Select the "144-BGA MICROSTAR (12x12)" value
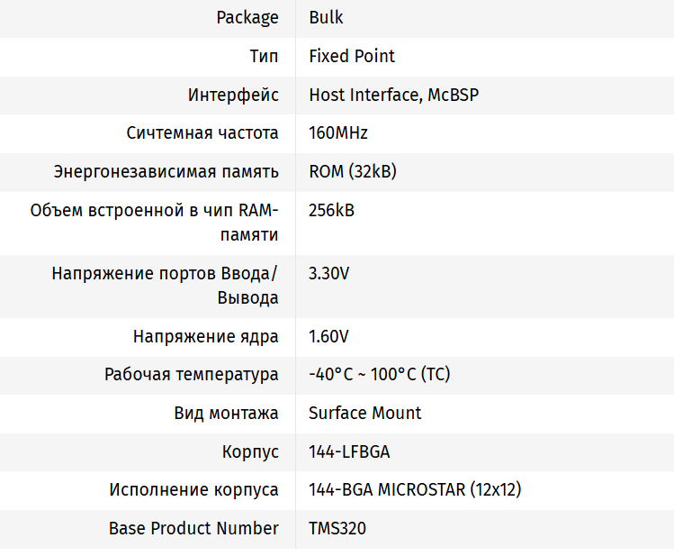This screenshot has height=556, width=674. 415,490
